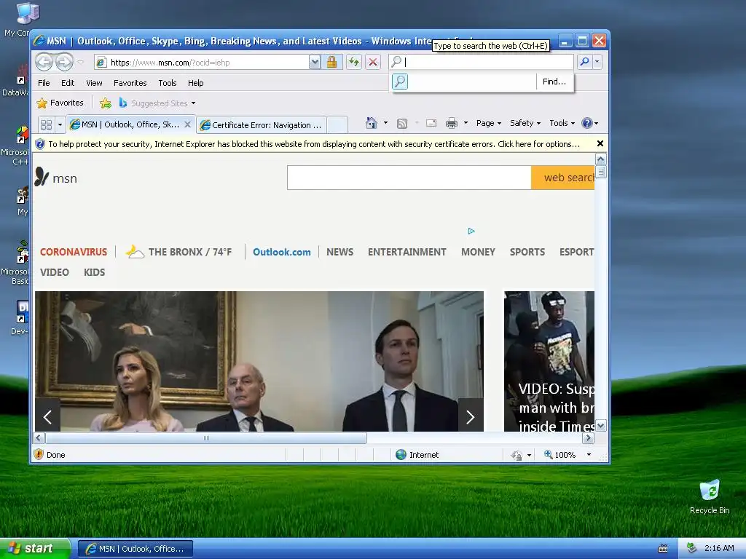746x559 pixels.
Task: Click the orange web search button
Action: [x=563, y=178]
